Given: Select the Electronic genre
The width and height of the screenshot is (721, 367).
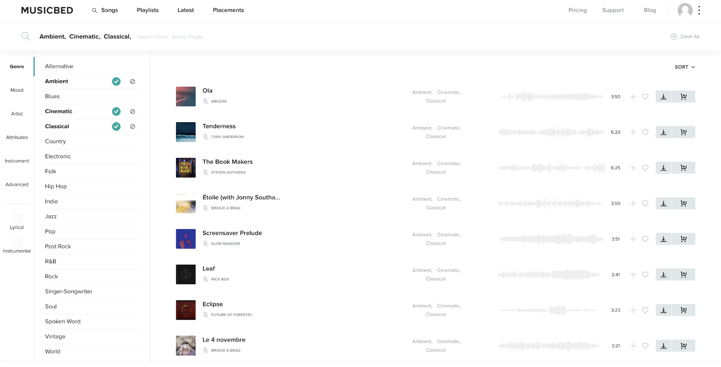Looking at the screenshot, I should [92, 156].
